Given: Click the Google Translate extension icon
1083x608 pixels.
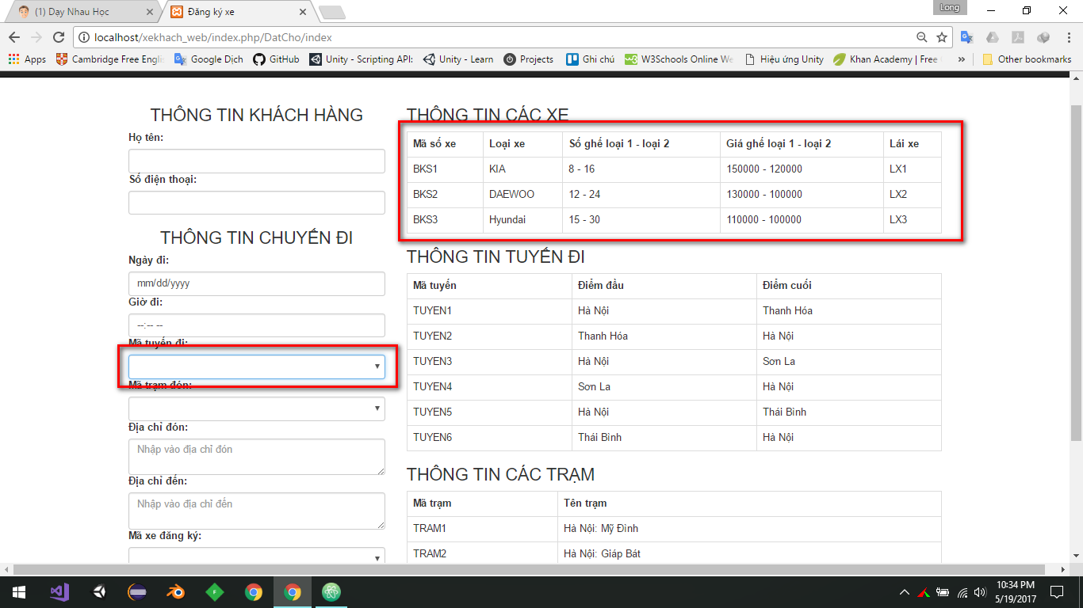Looking at the screenshot, I should coord(966,37).
